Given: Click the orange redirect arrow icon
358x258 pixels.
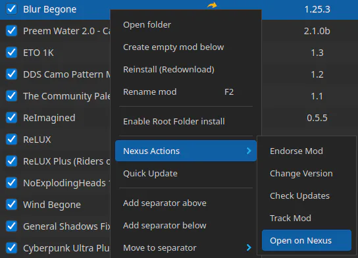Looking at the screenshot, I should (x=212, y=5).
